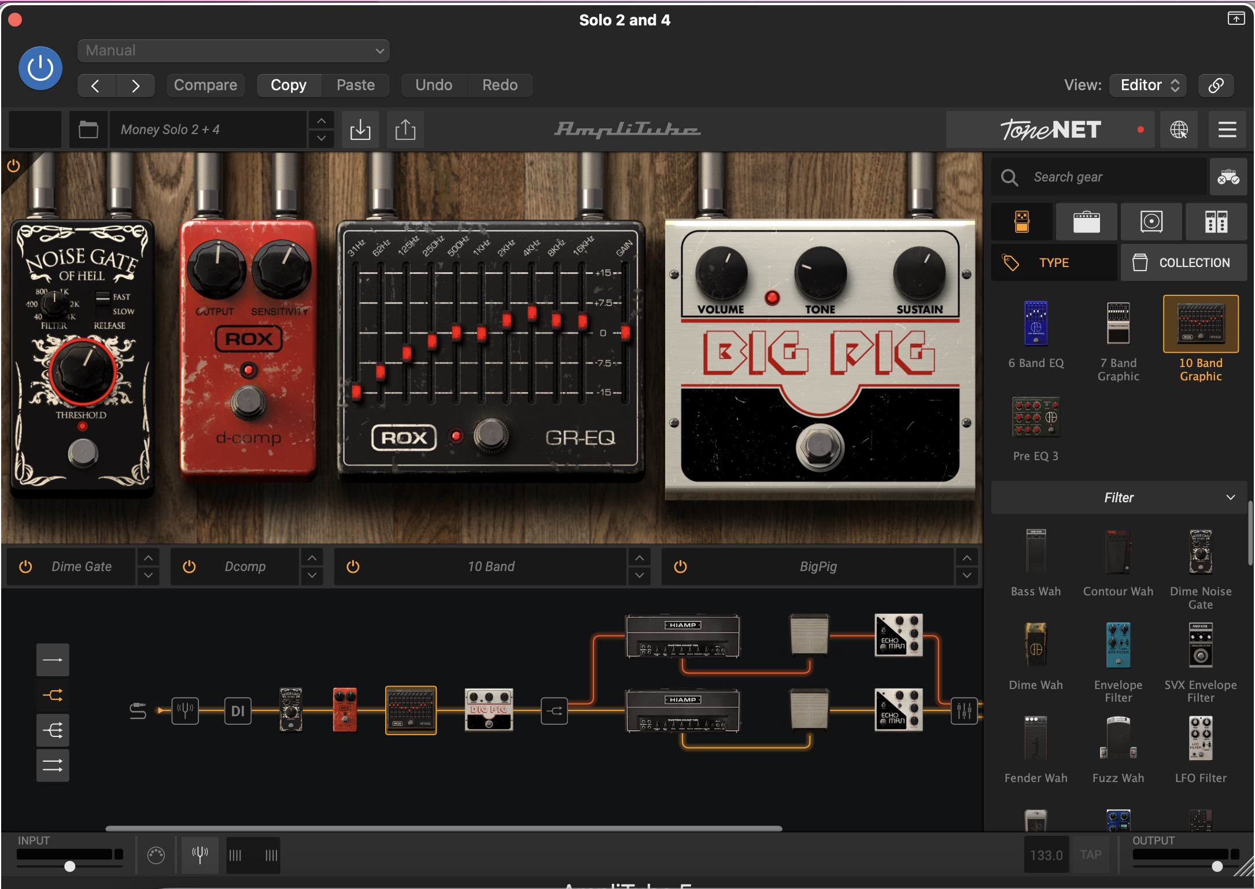The image size is (1255, 889).
Task: Toggle the Dime Gate power button
Action: click(x=25, y=567)
